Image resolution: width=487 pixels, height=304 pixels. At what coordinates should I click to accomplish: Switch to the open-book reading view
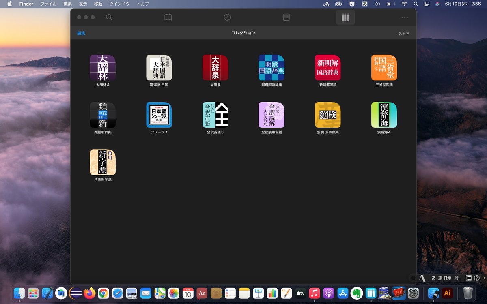[x=168, y=17]
